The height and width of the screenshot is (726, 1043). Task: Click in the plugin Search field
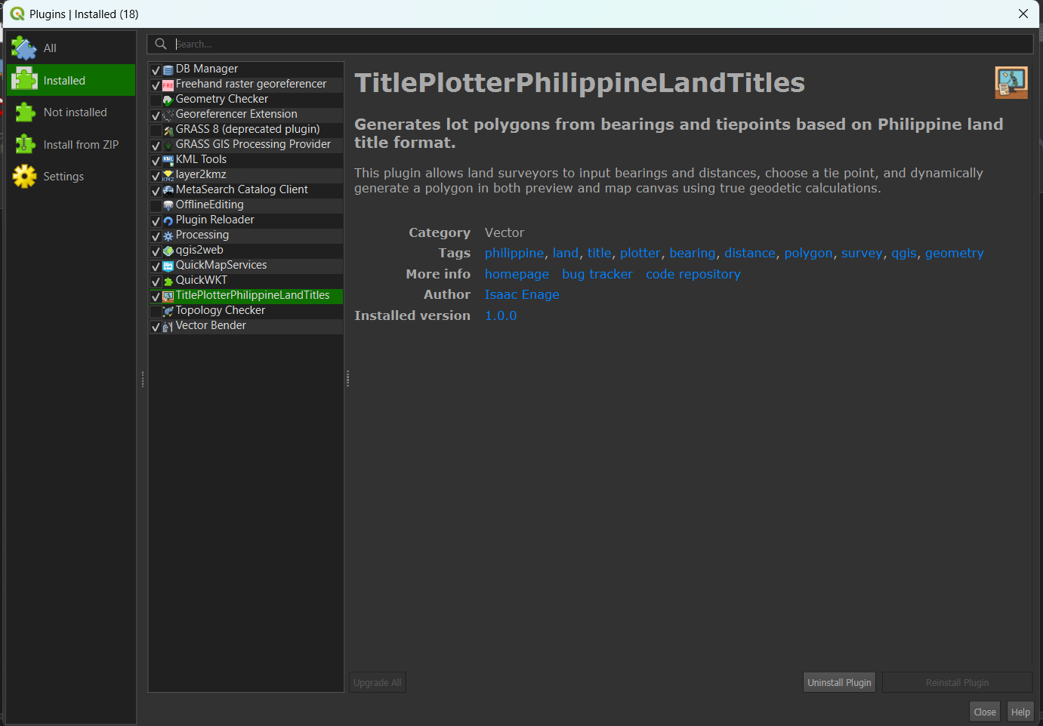click(589, 44)
